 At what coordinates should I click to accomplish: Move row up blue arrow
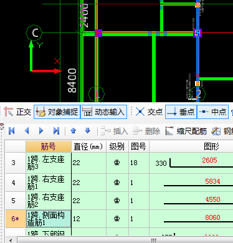point(73,131)
